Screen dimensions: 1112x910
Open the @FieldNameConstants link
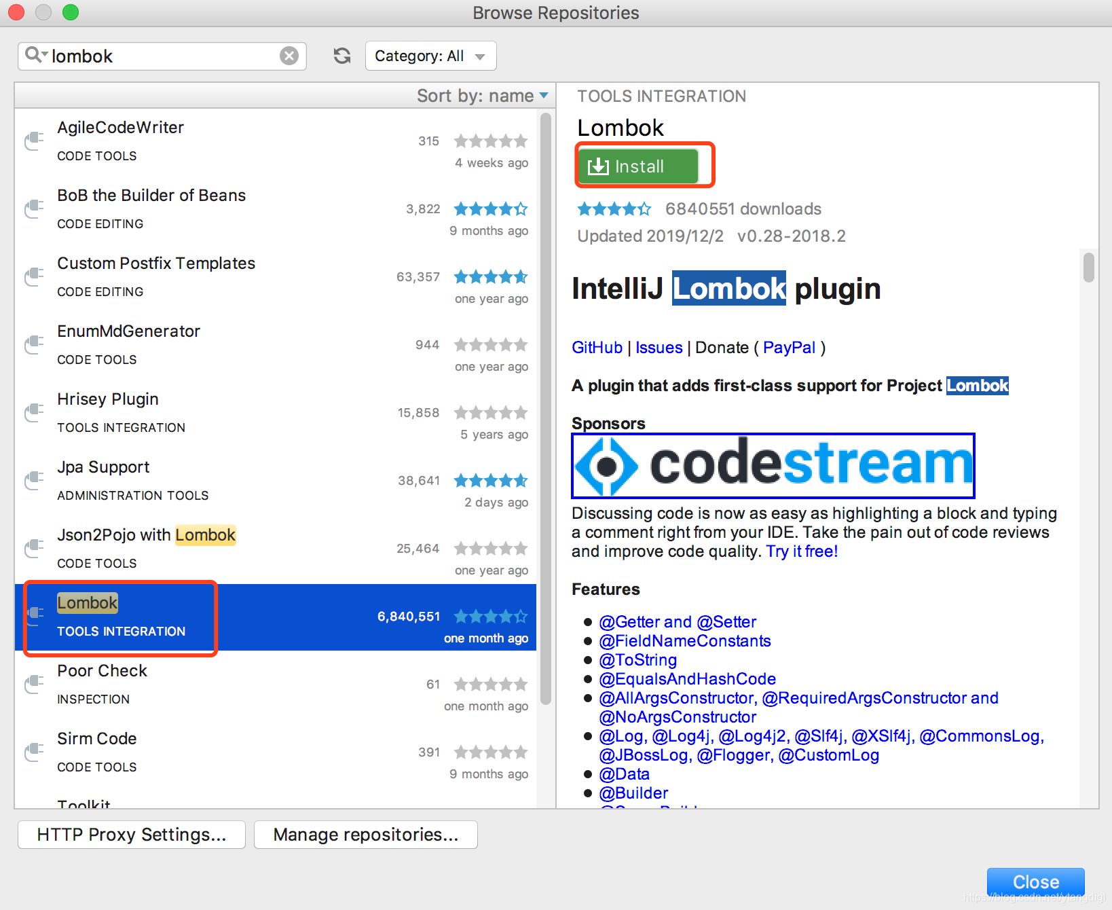[x=685, y=641]
